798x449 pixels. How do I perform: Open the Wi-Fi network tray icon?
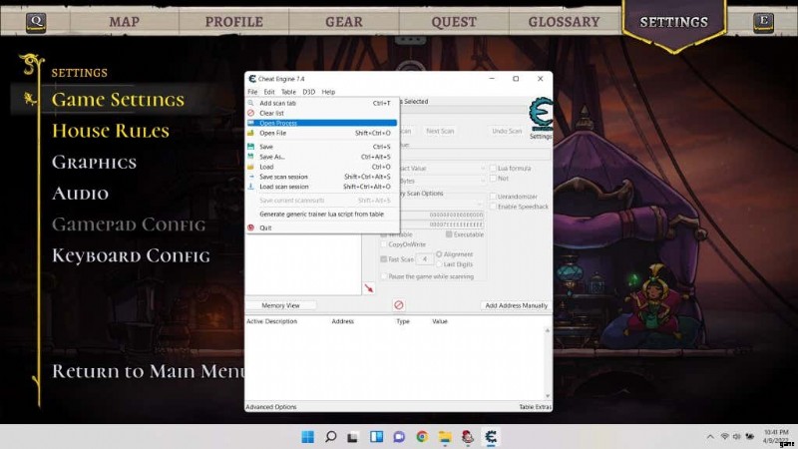coord(725,437)
